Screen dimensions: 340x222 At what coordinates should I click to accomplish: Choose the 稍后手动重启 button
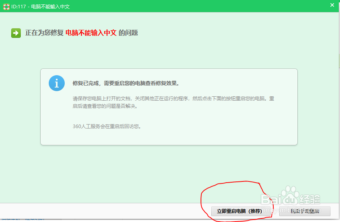coord(305,211)
